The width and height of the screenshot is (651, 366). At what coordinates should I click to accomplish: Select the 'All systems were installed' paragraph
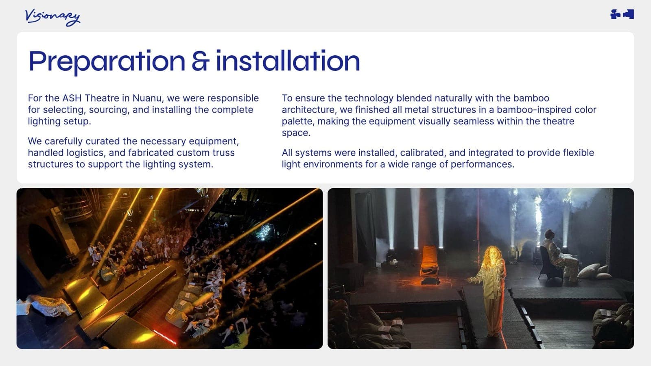point(438,158)
